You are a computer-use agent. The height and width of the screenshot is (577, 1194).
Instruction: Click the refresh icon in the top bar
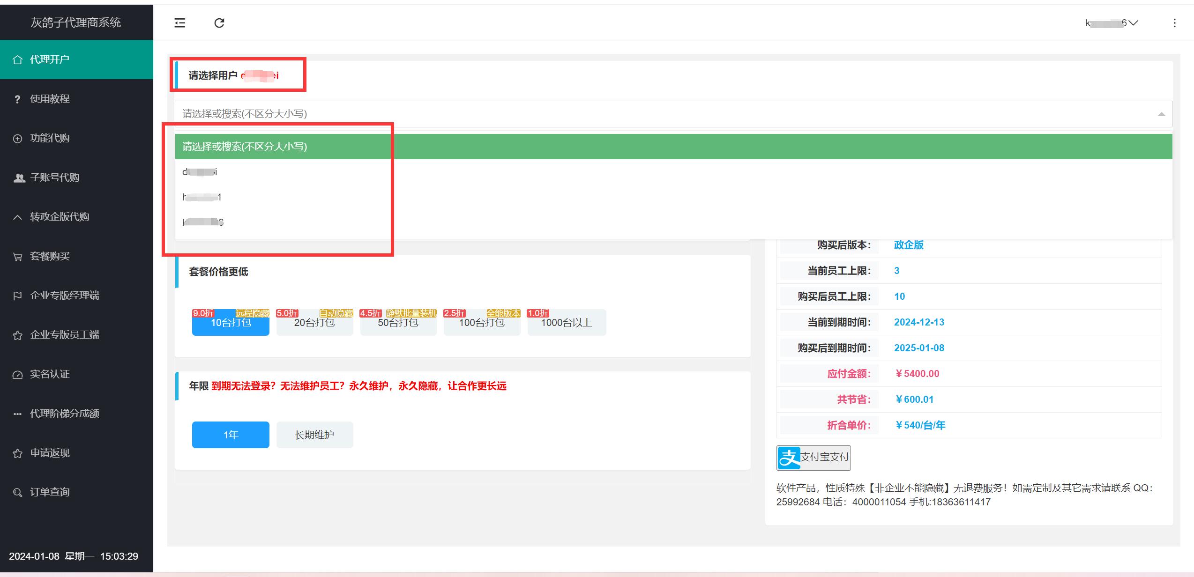[219, 23]
